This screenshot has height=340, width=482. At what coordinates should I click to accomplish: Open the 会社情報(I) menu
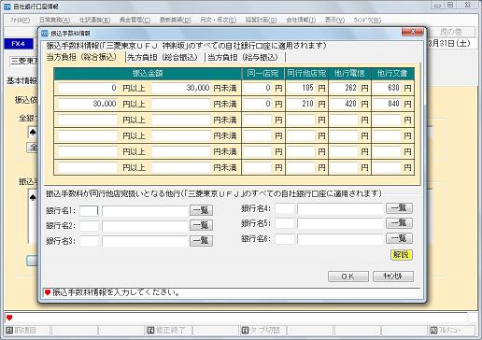[x=301, y=20]
